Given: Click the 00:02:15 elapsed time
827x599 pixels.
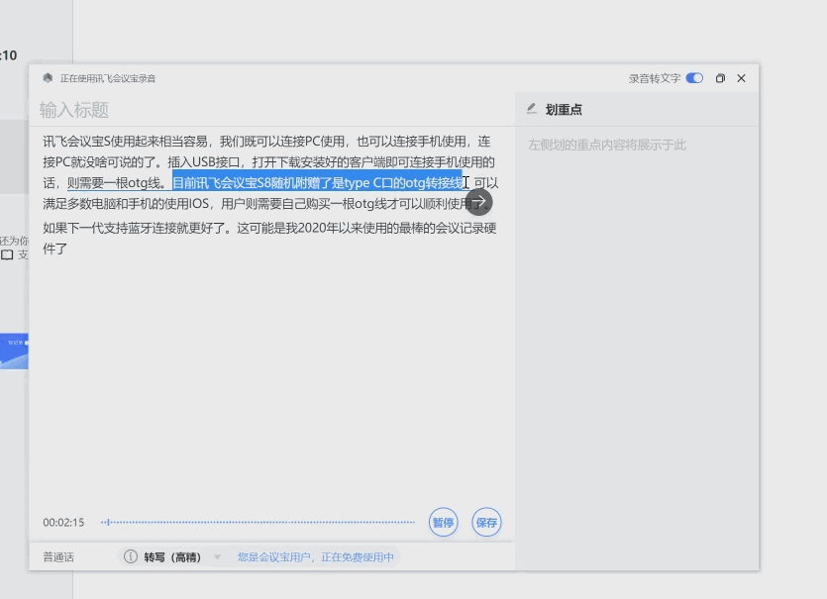Looking at the screenshot, I should click(63, 522).
